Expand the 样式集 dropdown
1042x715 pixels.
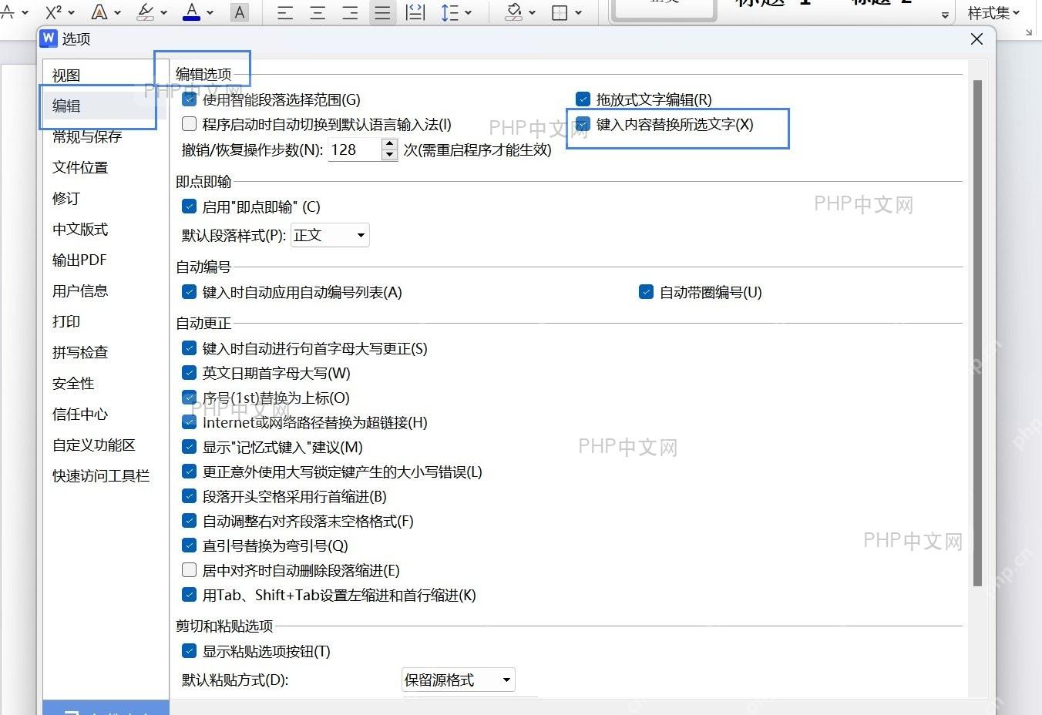[x=993, y=12]
